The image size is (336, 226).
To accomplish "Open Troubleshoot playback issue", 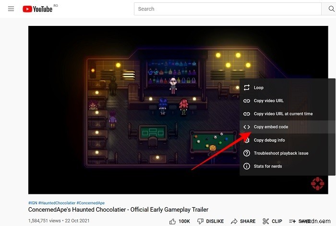I will (287, 153).
